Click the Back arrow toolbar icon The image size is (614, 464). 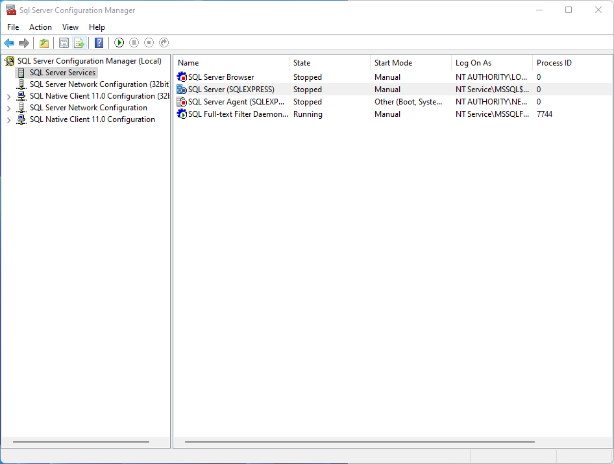(x=9, y=43)
